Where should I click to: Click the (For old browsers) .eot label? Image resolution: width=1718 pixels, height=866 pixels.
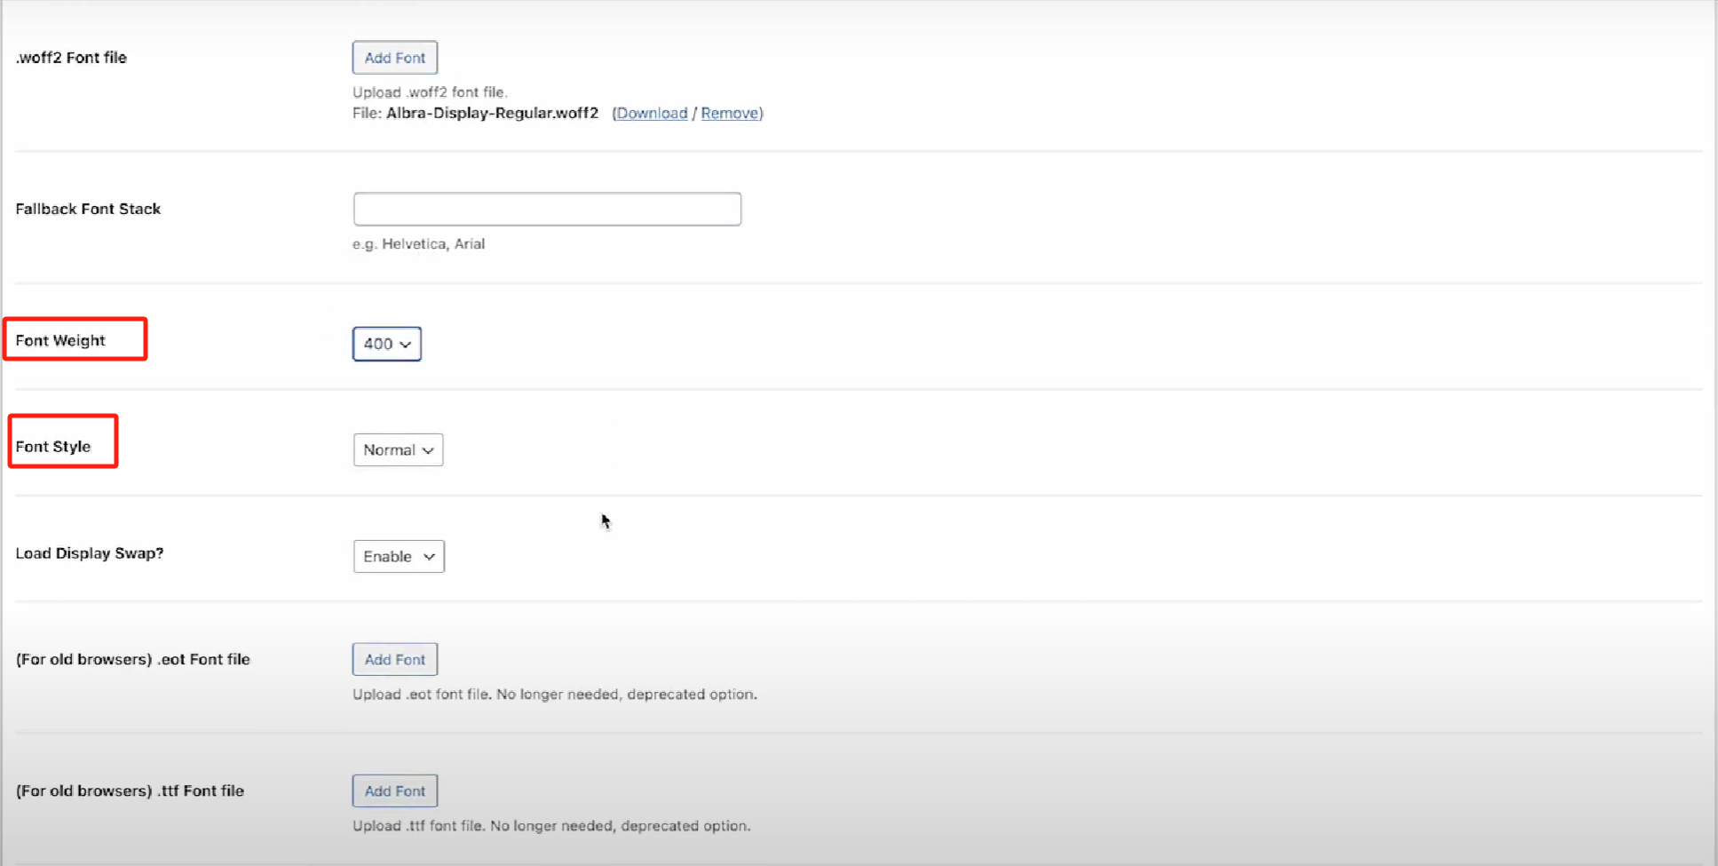[132, 659]
